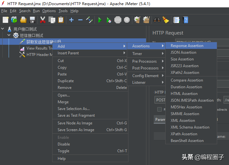The height and width of the screenshot is (165, 229).
Task: Collapse the 用户接口测试 test plan node
Action: click(x=3, y=29)
